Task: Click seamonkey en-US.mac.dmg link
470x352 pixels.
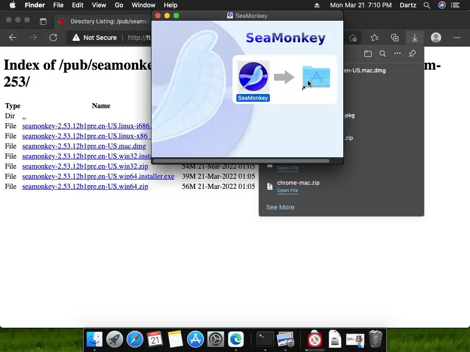Action: pyautogui.click(x=84, y=146)
